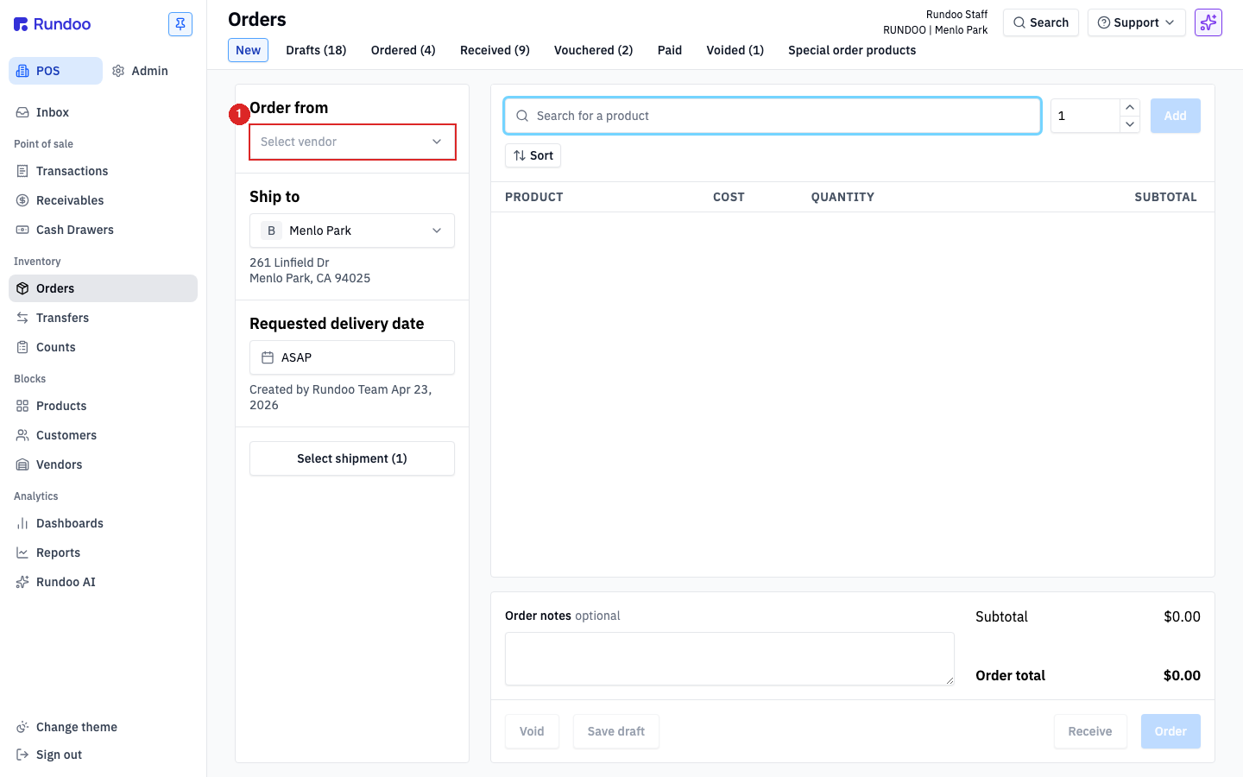Viewport: 1243px width, 777px height.
Task: Open Vendors in the sidebar
Action: [x=103, y=464]
